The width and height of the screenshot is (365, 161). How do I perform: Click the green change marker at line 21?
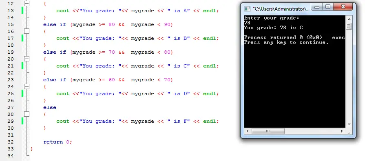[x=22, y=66]
